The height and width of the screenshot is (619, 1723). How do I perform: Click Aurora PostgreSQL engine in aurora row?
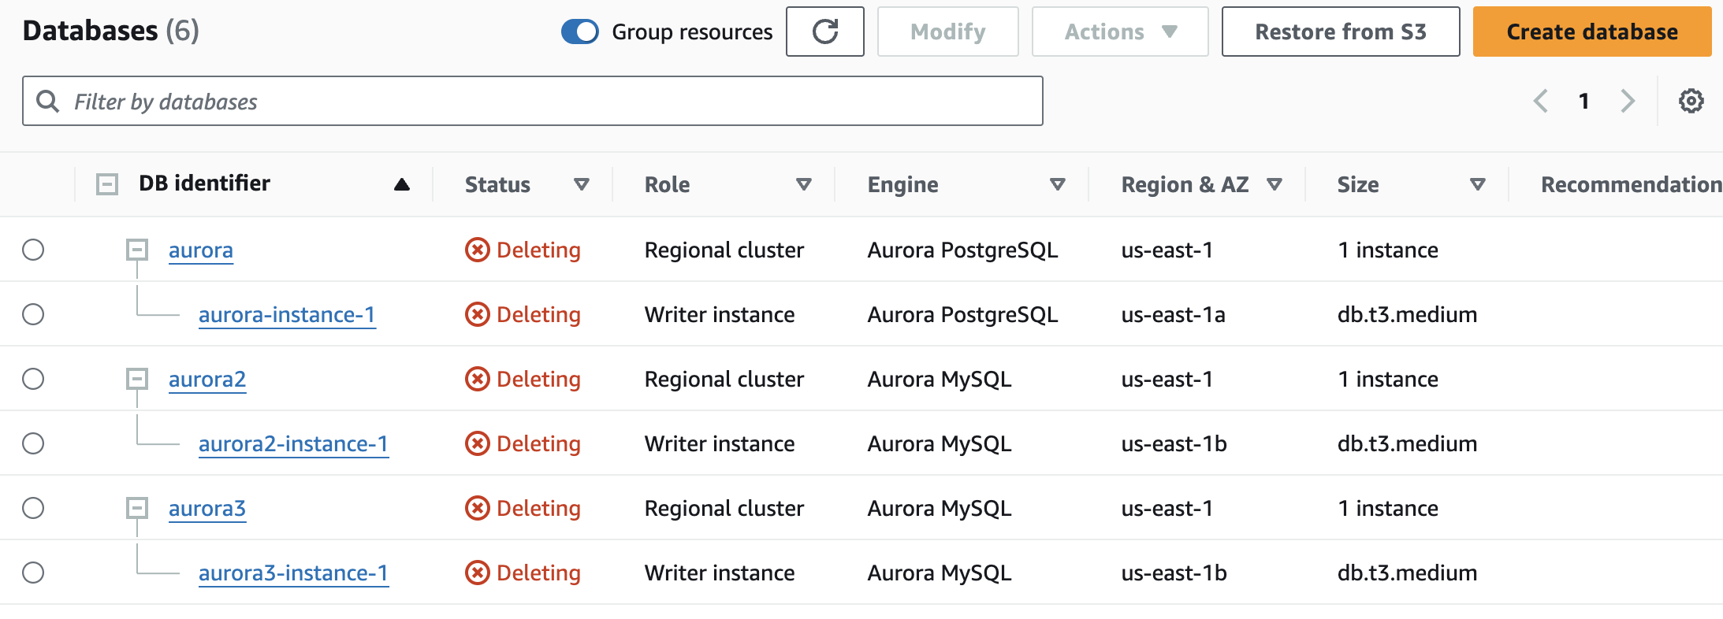coord(962,250)
